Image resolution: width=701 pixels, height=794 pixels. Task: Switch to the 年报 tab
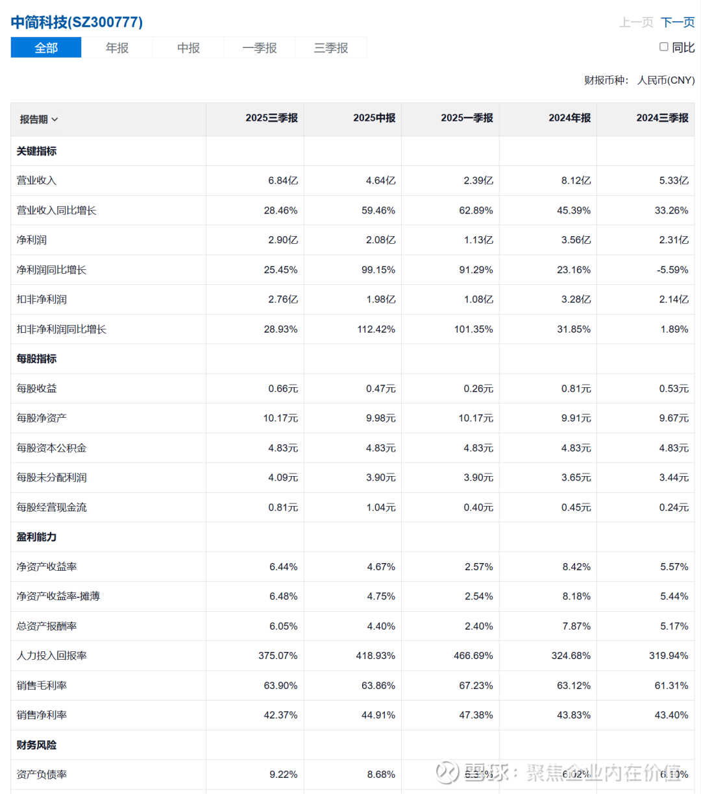click(x=117, y=47)
